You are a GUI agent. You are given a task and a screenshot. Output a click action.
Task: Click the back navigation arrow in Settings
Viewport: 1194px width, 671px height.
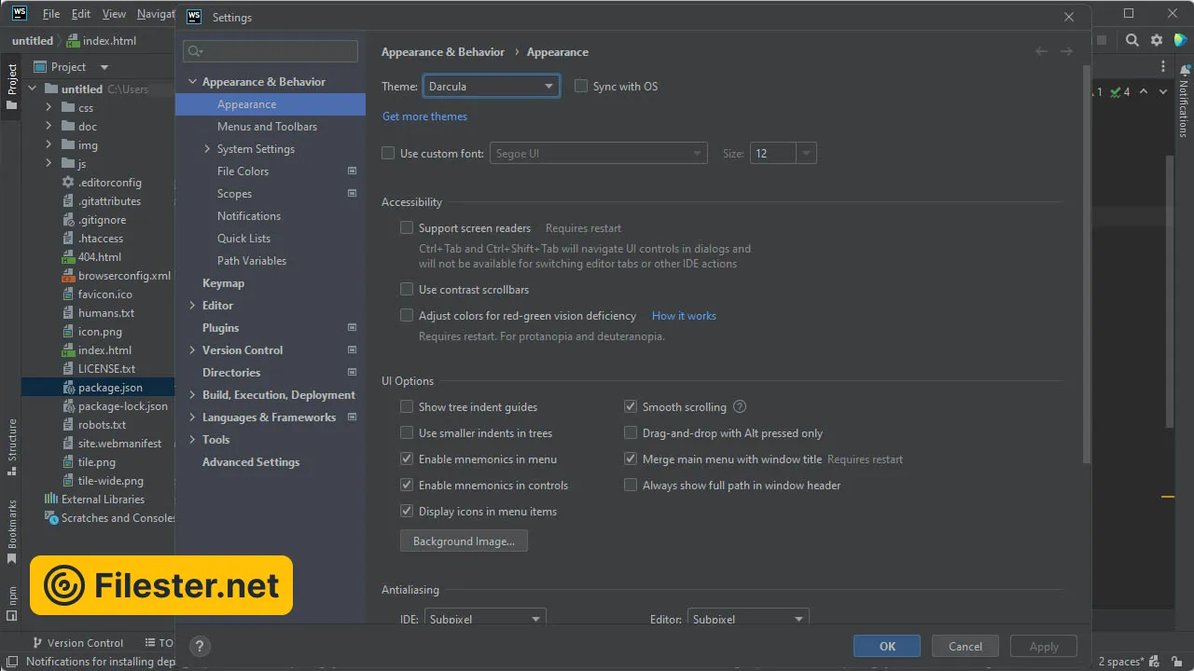(x=1041, y=52)
